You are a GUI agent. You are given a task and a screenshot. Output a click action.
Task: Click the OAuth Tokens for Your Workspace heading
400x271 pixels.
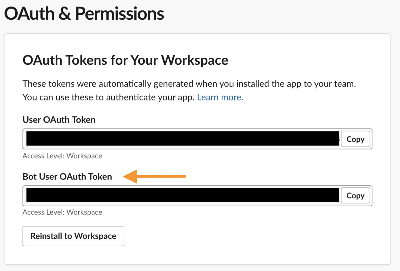point(125,61)
